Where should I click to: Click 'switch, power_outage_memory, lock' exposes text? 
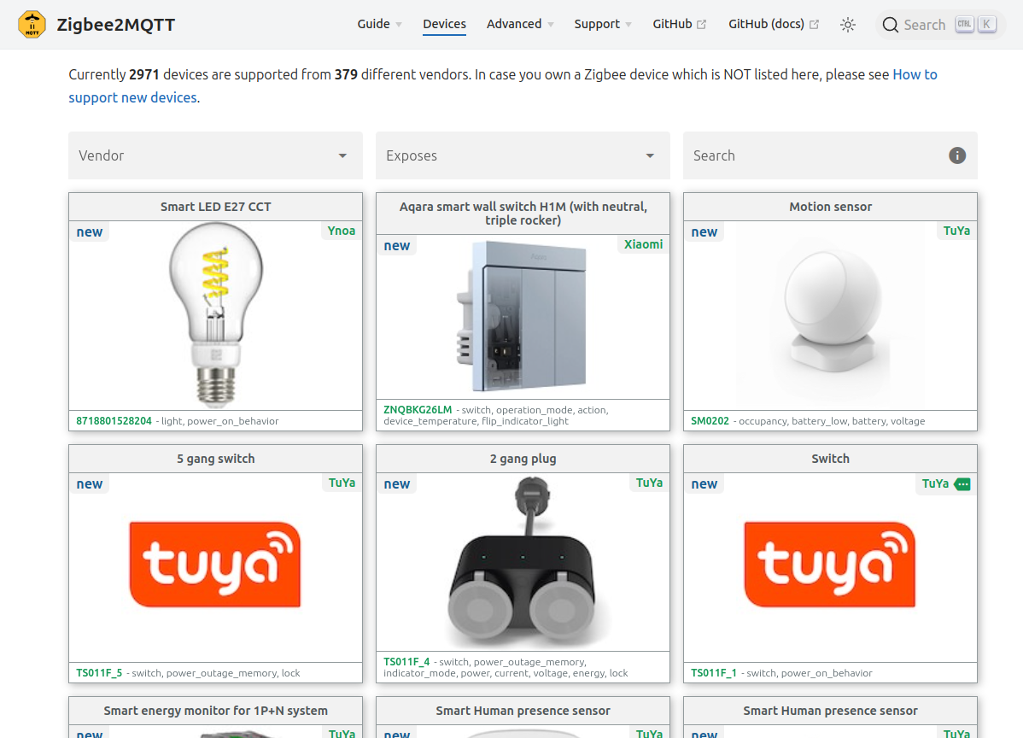[x=216, y=673]
